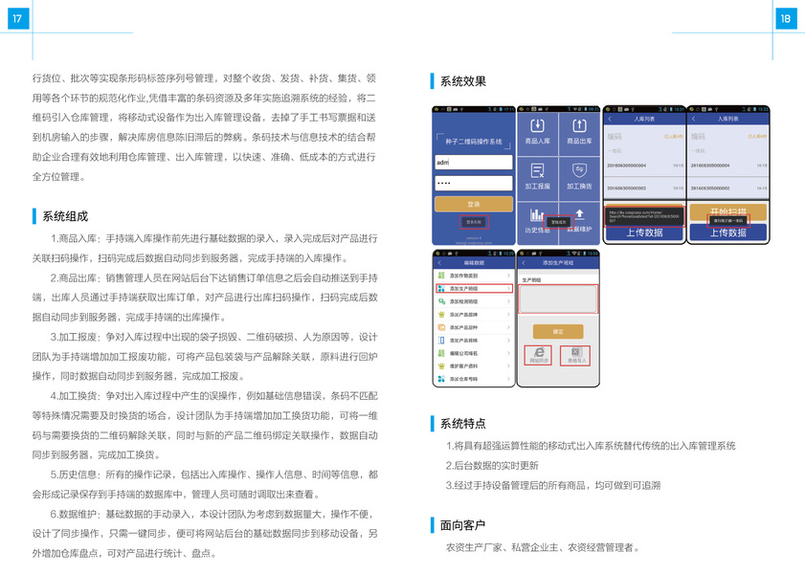The width and height of the screenshot is (805, 574).
Task: Click the 系统组成 section heading
Action: (65, 216)
